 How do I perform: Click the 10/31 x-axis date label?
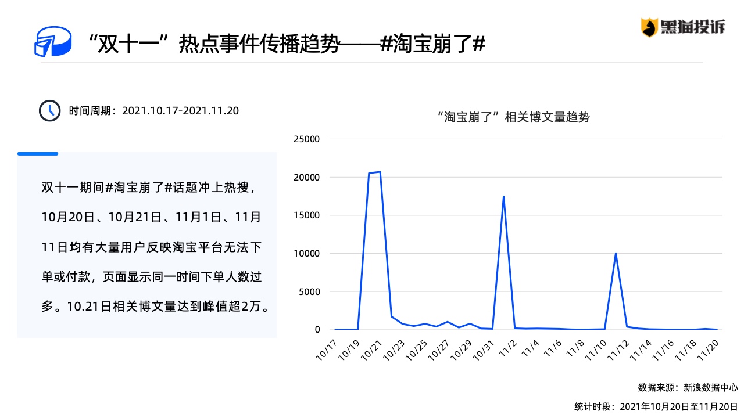(485, 350)
